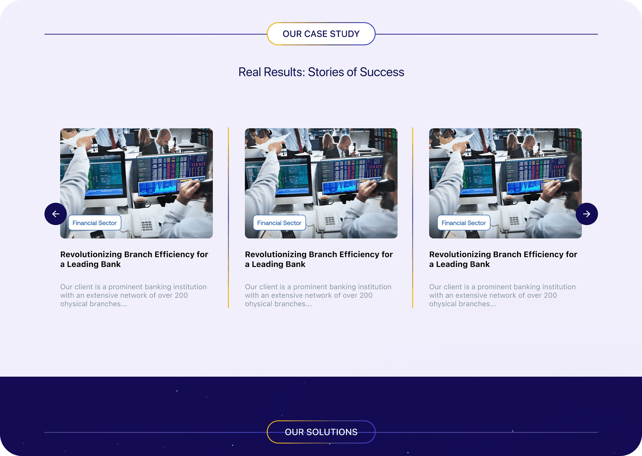642x456 pixels.
Task: Click the 'Real Results: Stories of Success' heading
Action: (321, 72)
